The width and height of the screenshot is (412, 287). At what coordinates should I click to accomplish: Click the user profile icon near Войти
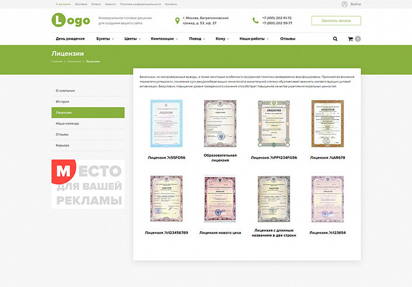click(x=344, y=4)
